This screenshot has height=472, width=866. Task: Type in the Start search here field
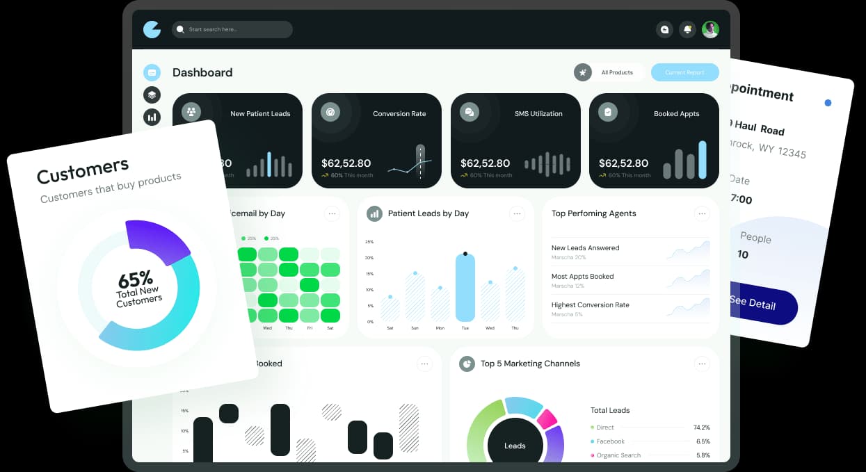(236, 29)
